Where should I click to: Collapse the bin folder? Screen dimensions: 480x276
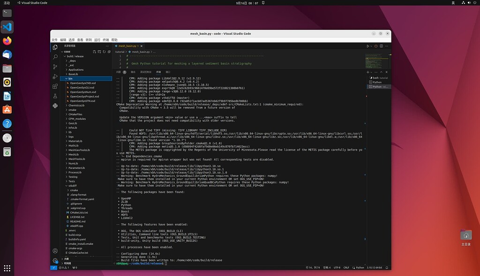(69, 78)
